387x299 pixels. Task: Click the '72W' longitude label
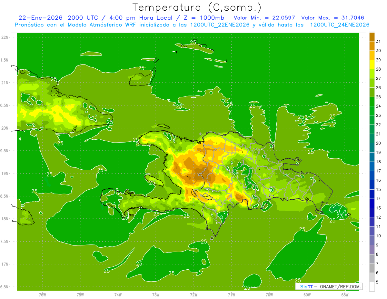193,295
